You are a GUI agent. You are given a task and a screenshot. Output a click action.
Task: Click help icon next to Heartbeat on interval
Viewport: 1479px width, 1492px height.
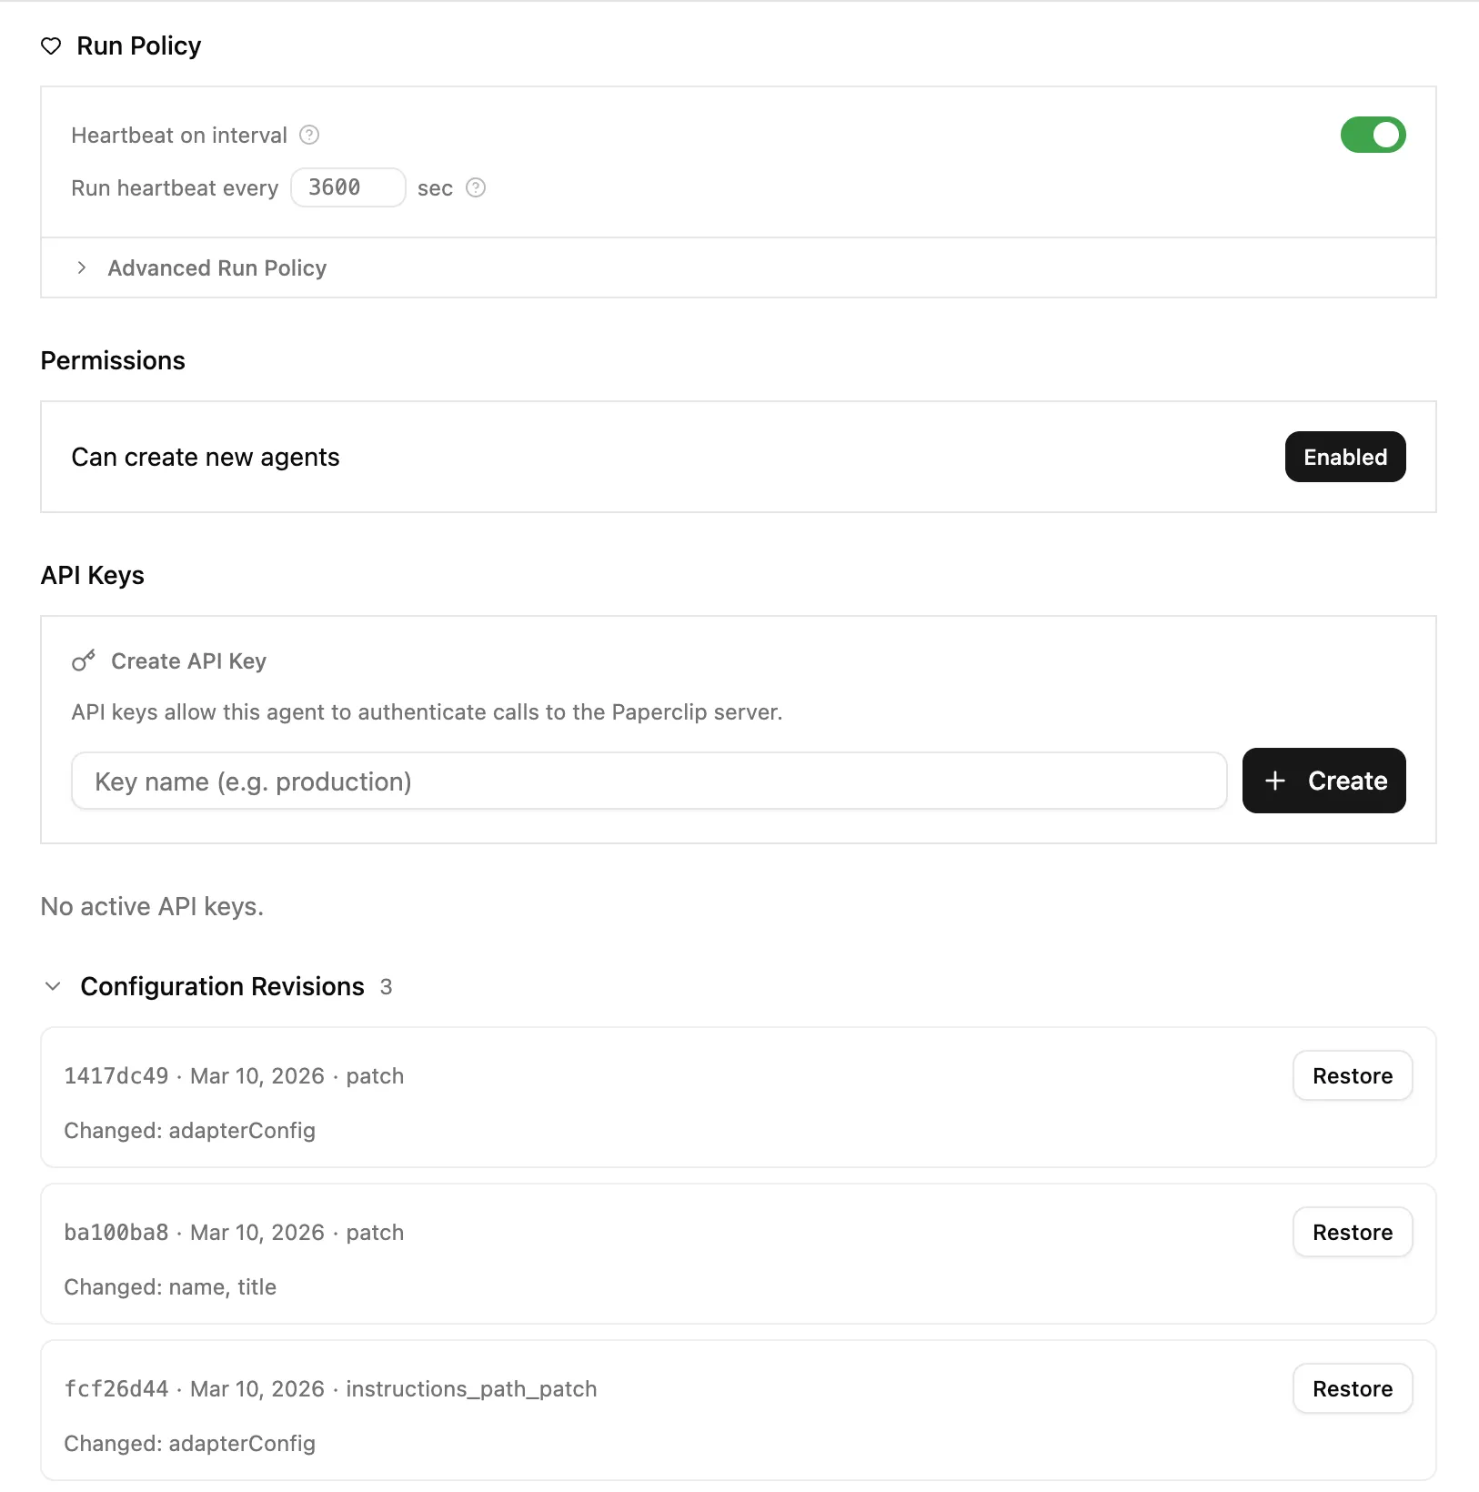309,136
